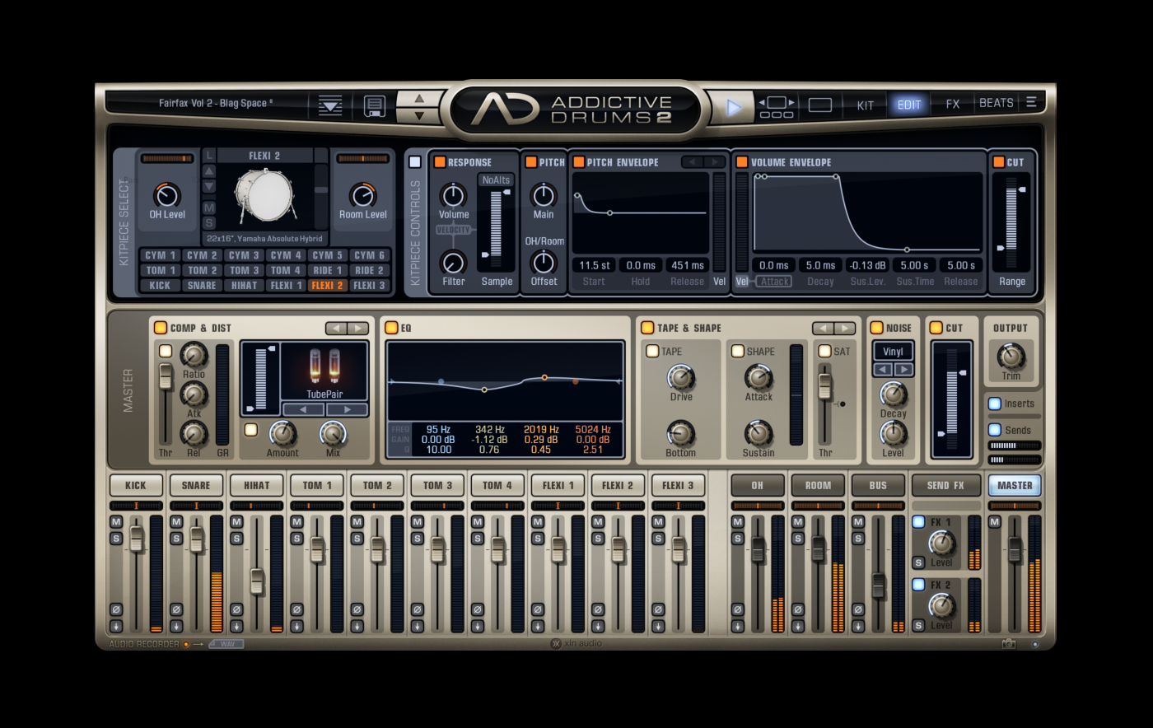The image size is (1153, 728).
Task: Click the FLEXI 3 channel down-arrow icon
Action: (x=657, y=626)
